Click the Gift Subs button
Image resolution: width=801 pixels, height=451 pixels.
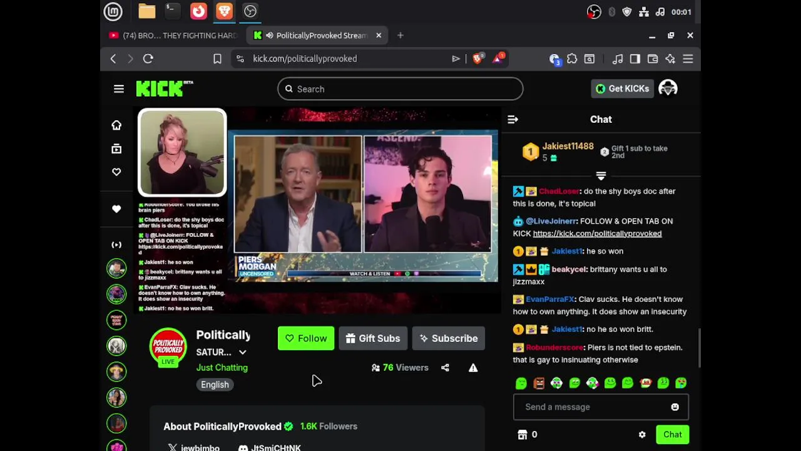pos(373,338)
